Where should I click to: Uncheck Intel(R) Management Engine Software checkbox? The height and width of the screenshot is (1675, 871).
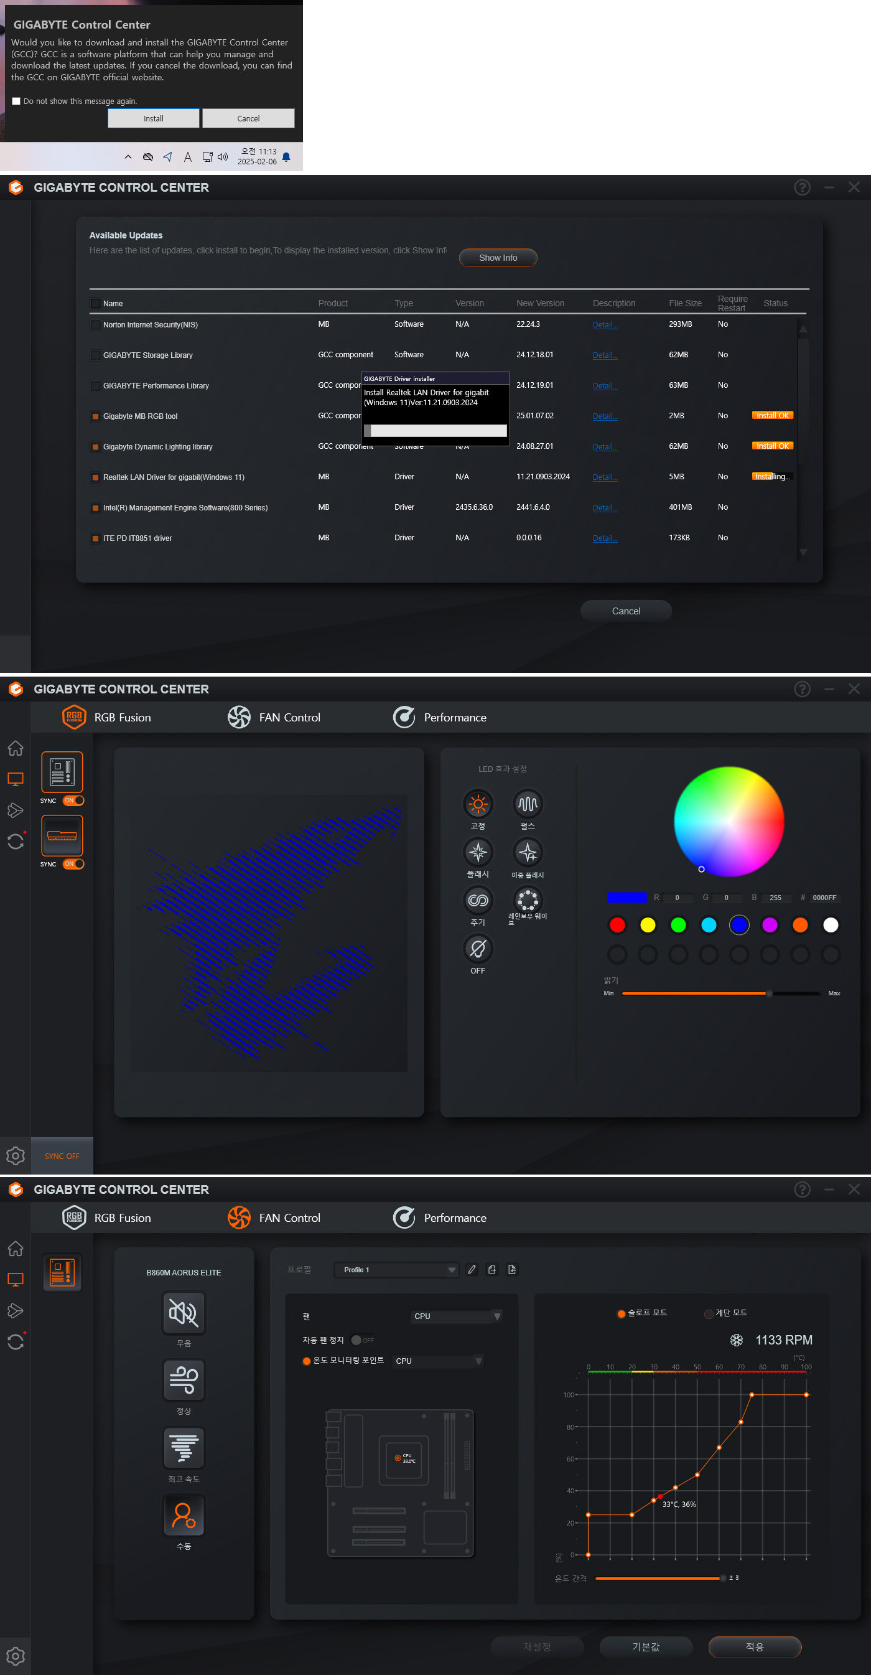(x=96, y=508)
